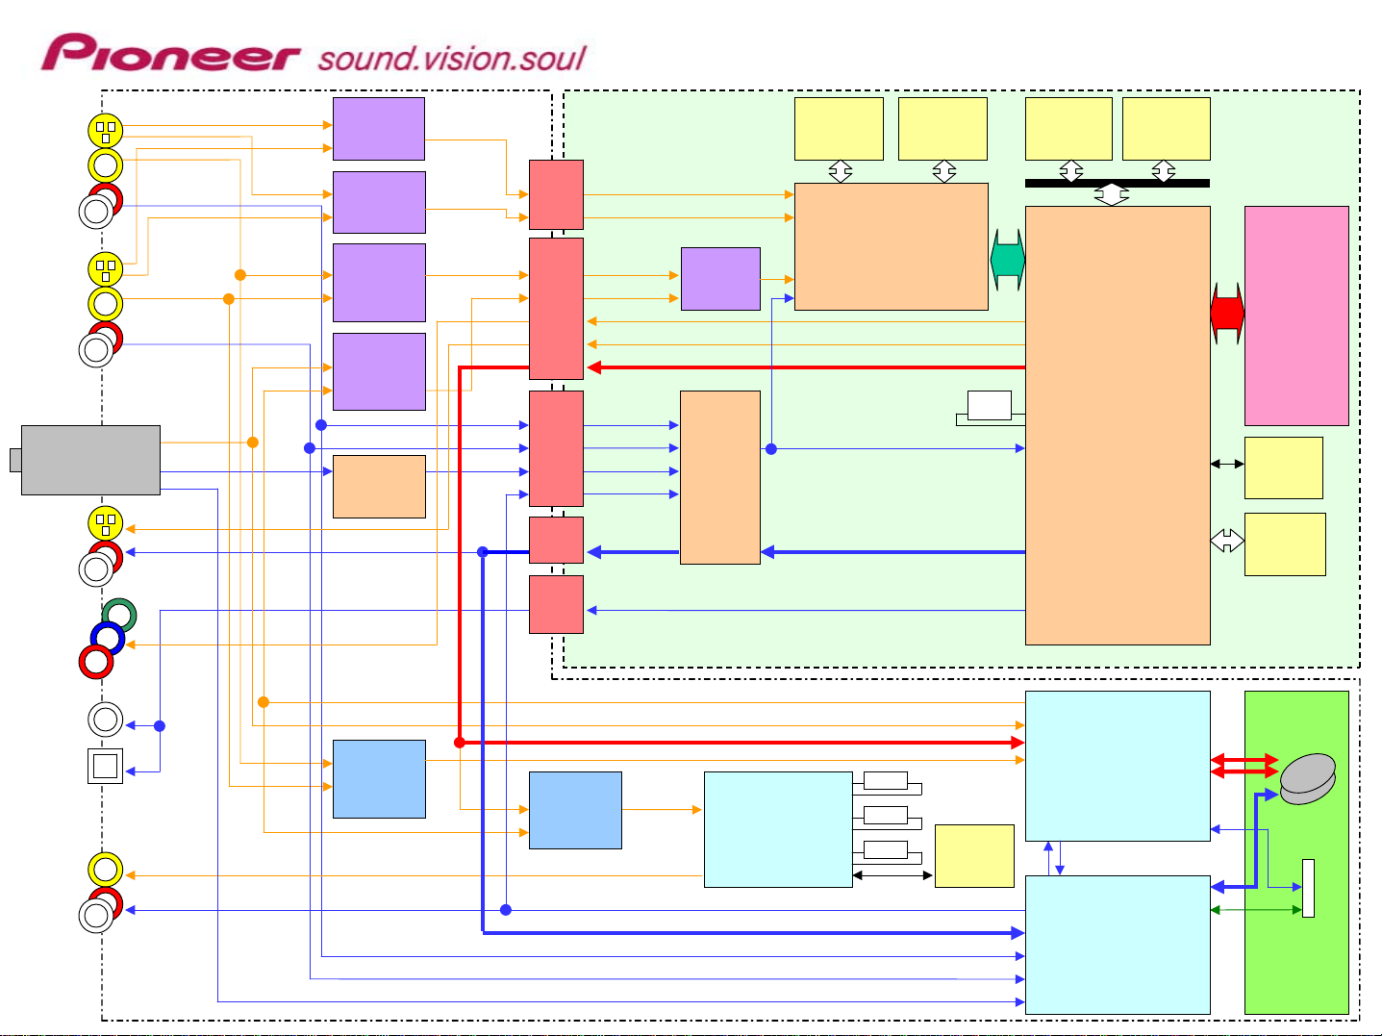The width and height of the screenshot is (1382, 1036).
Task: Click the small white rectangle beside the central orange block
Action: click(990, 405)
